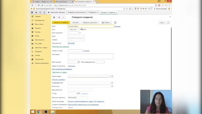The height and width of the screenshot is (114, 202).
Task: Switch to Мои приложения browser tab
Action: [x=63, y=2]
